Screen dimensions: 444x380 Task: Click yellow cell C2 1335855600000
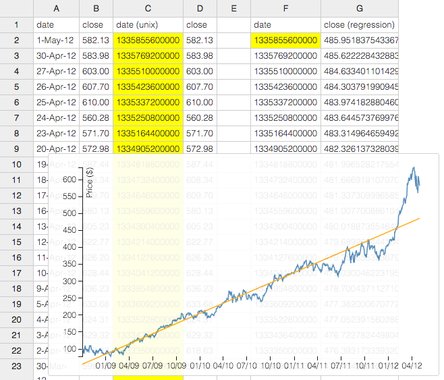[148, 40]
